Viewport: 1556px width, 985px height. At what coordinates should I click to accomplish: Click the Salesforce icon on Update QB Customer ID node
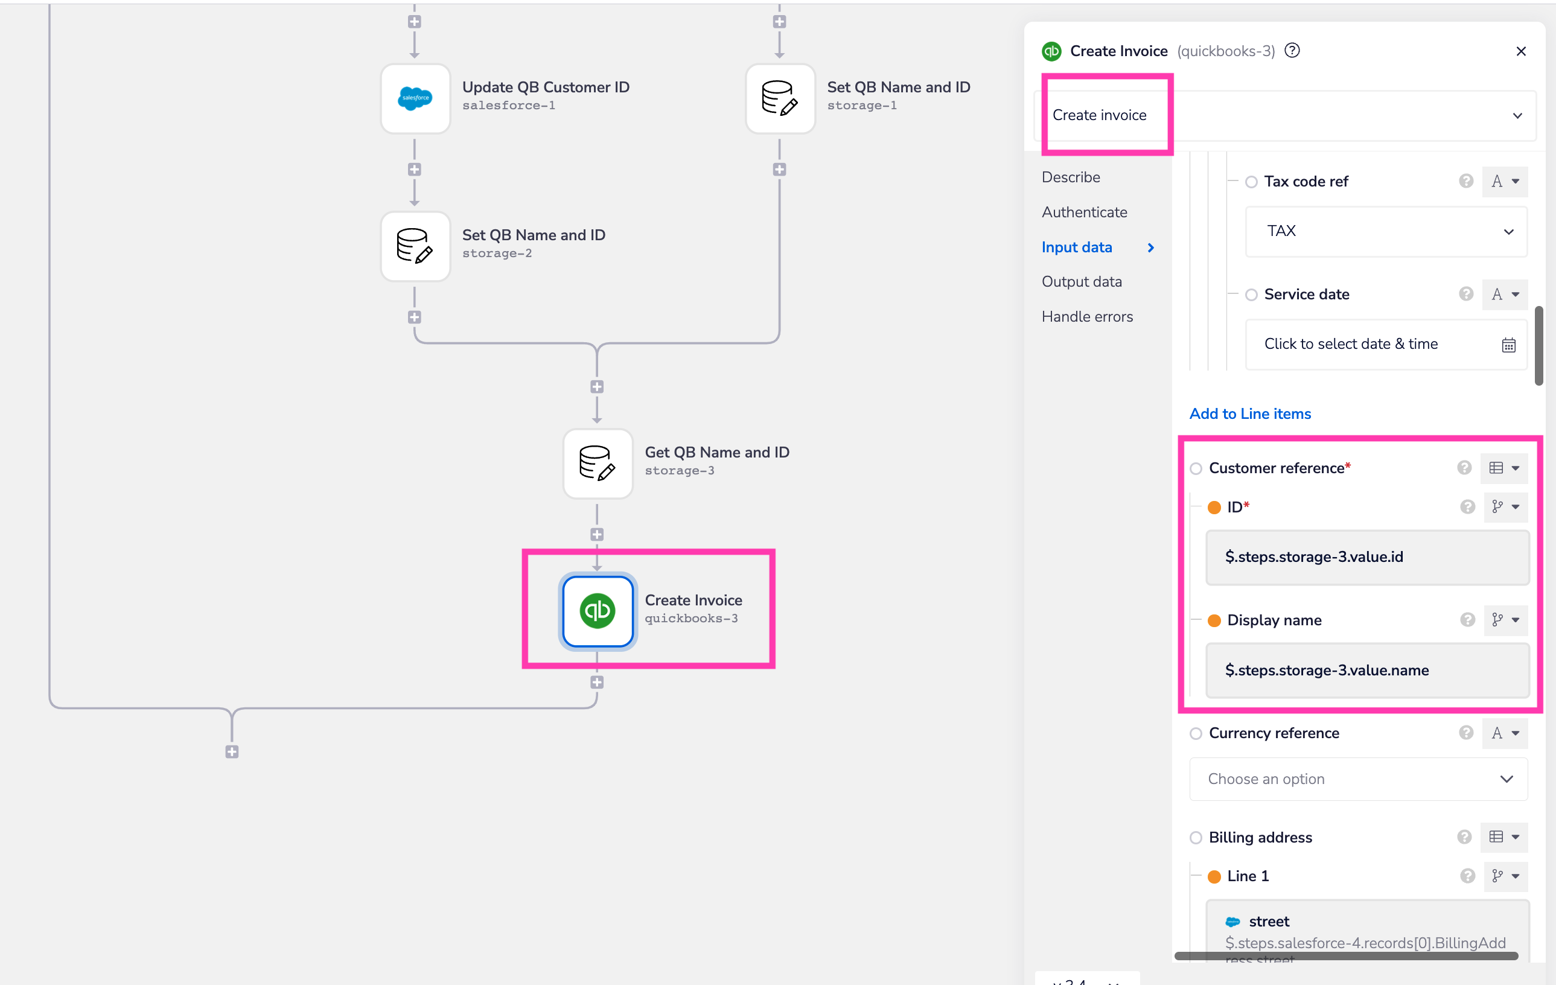pyautogui.click(x=415, y=98)
